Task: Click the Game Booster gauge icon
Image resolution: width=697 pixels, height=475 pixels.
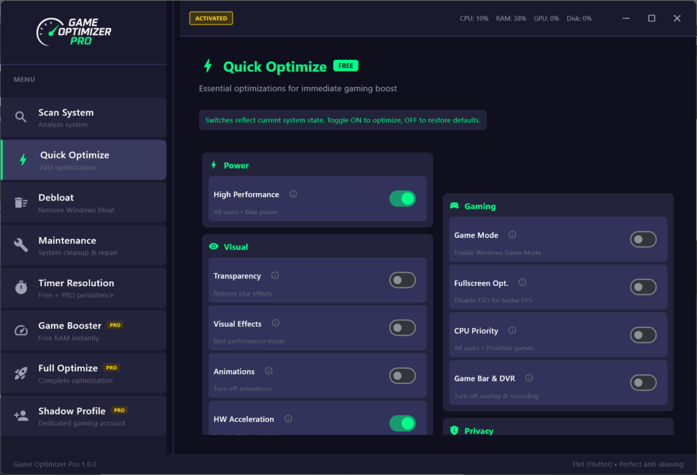Action: coord(22,331)
